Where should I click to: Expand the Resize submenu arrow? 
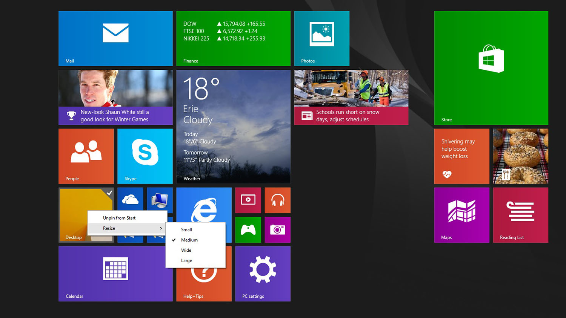161,228
